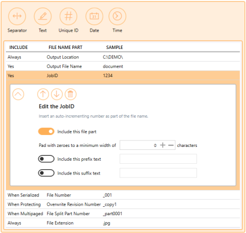Click the minimum width number field
The height and width of the screenshot is (233, 246).
[148, 145]
